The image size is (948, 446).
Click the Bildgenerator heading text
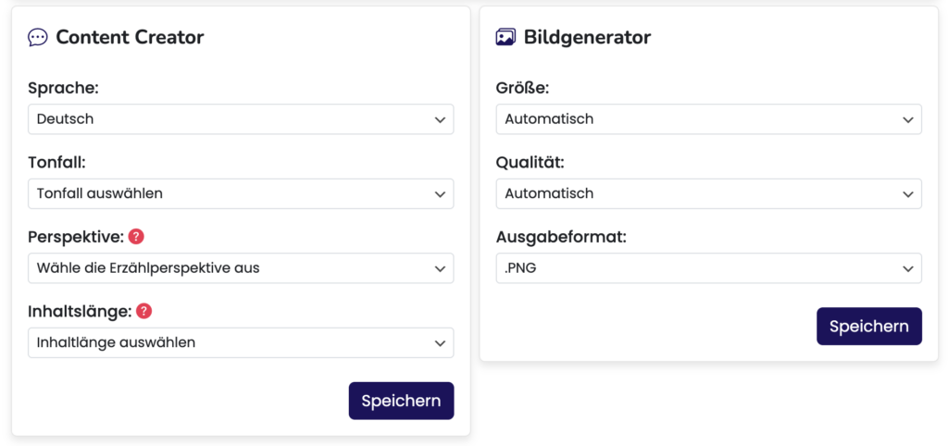point(587,38)
